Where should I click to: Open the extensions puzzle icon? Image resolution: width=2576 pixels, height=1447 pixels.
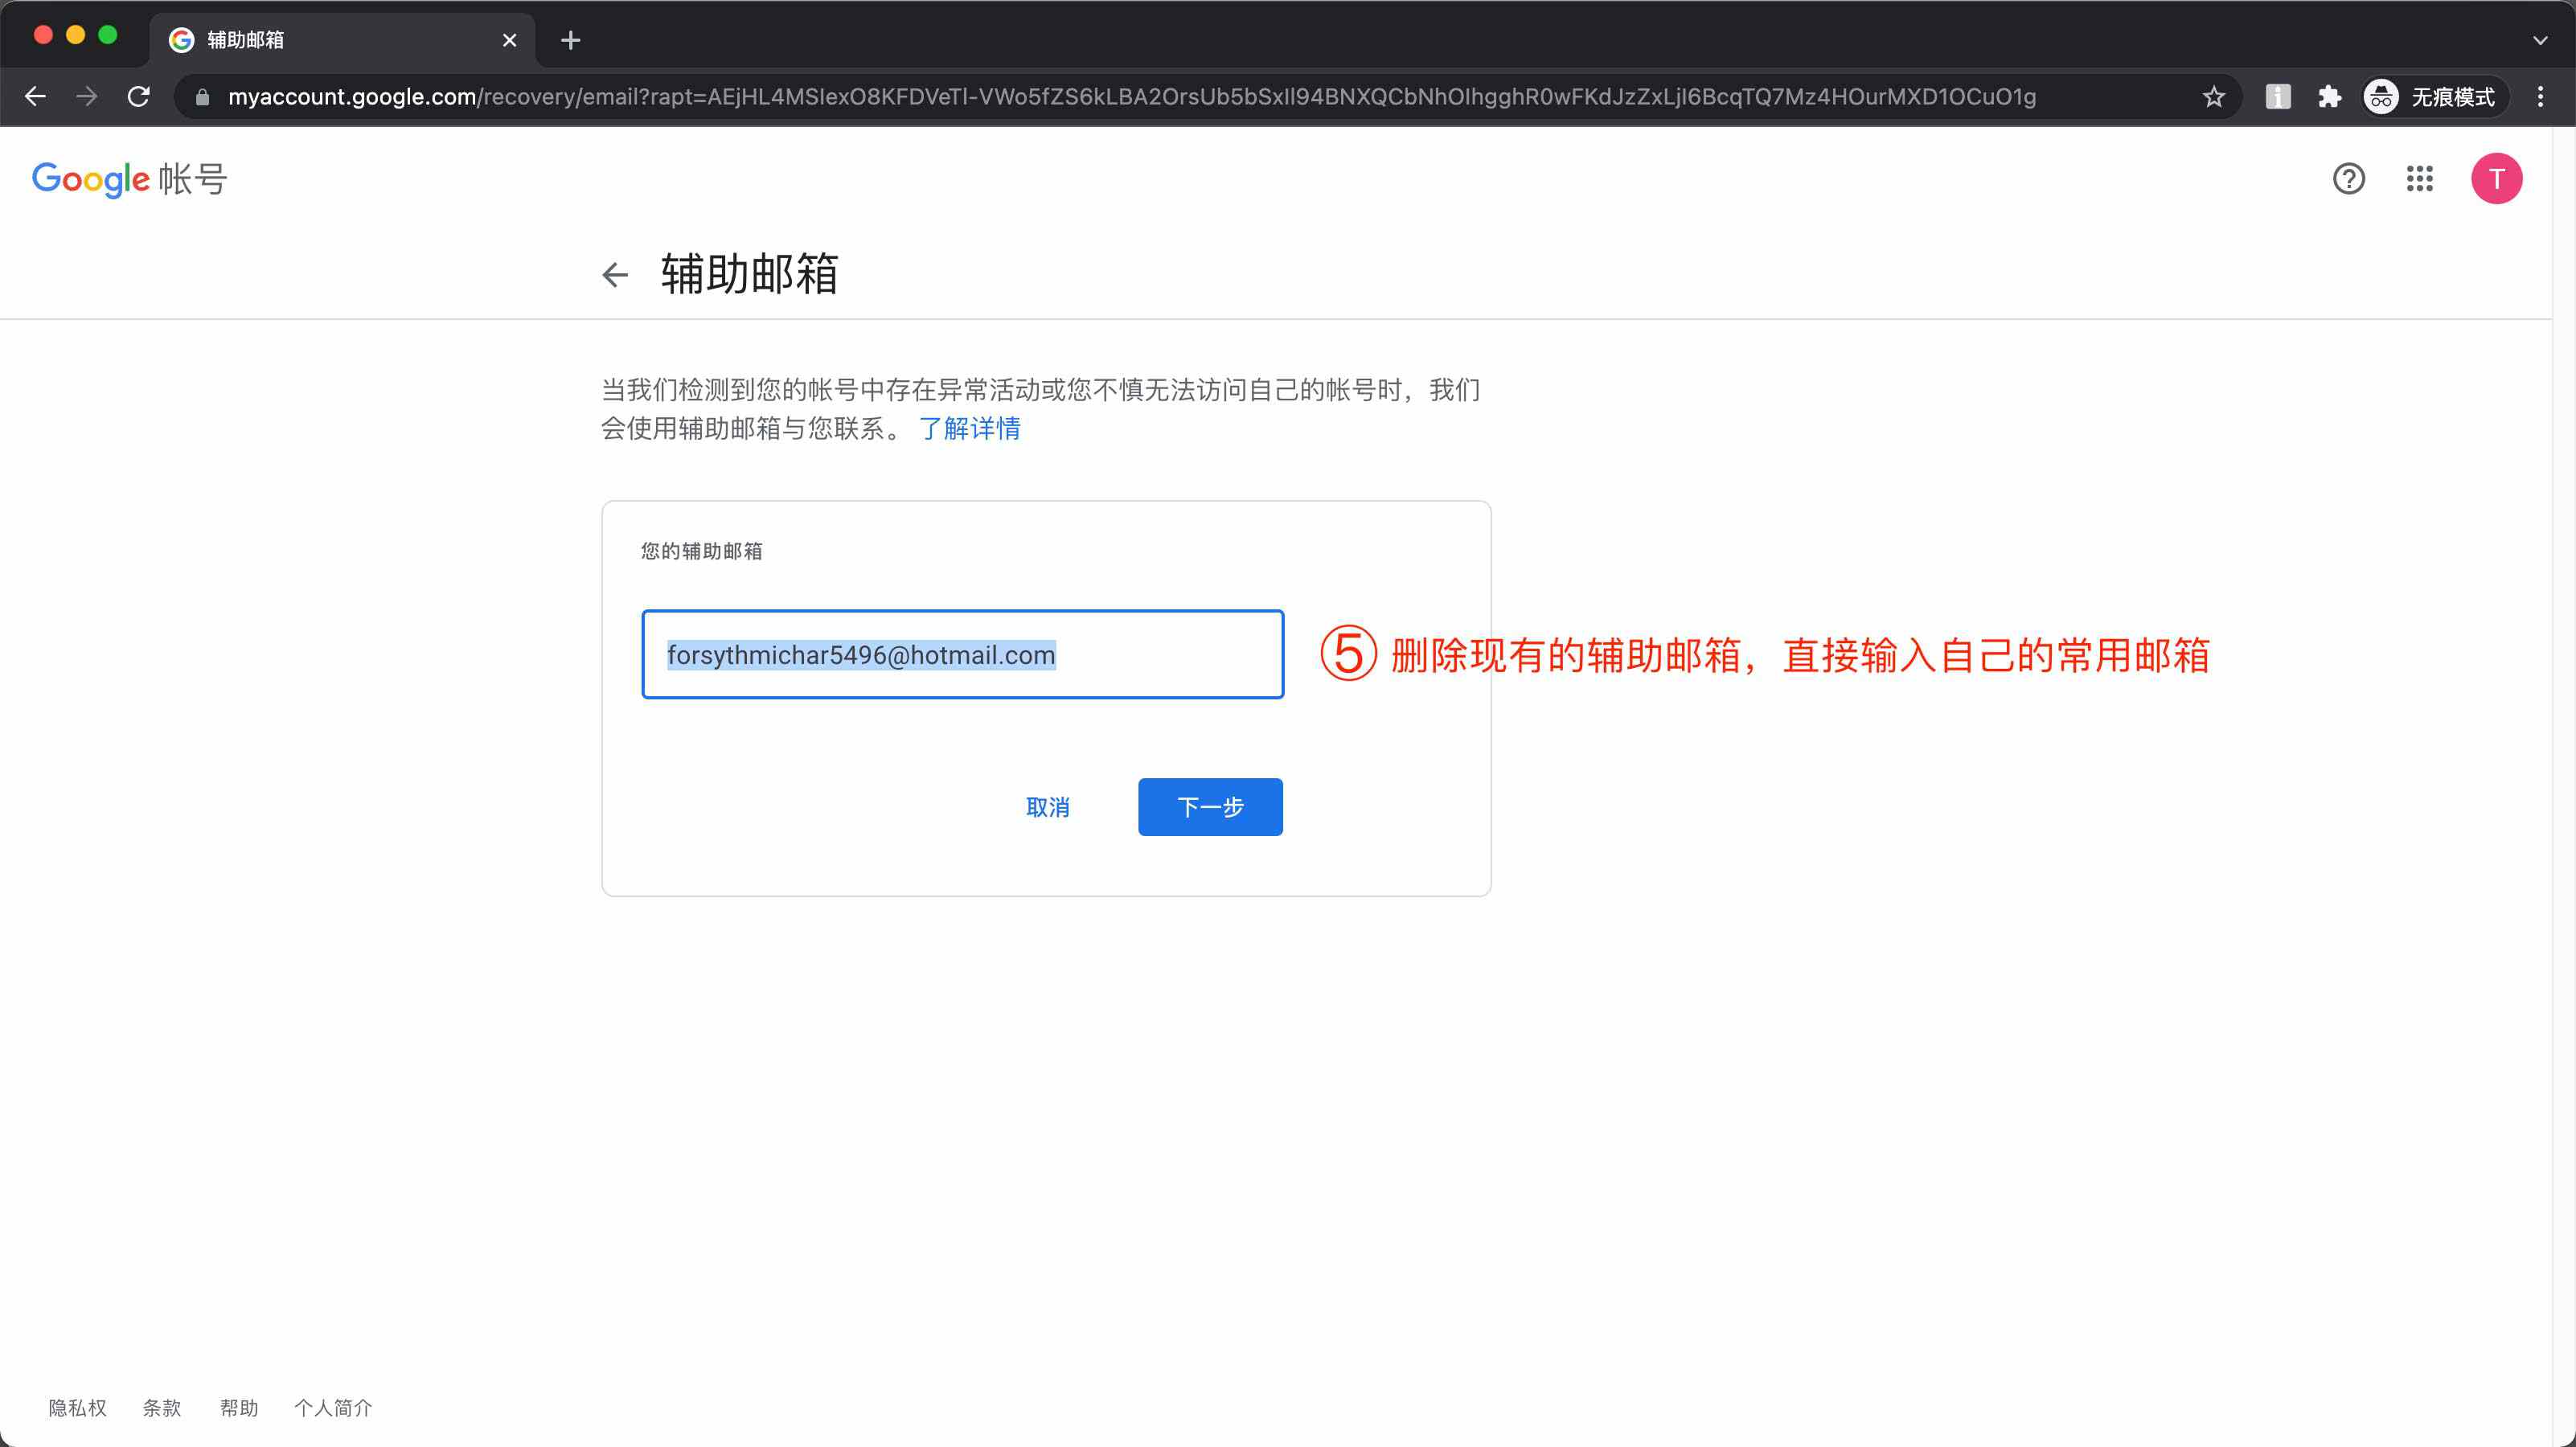[x=2330, y=96]
